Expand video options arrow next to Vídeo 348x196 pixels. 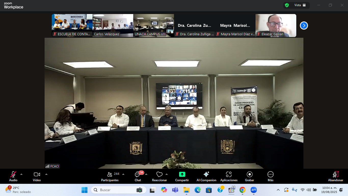point(46,174)
